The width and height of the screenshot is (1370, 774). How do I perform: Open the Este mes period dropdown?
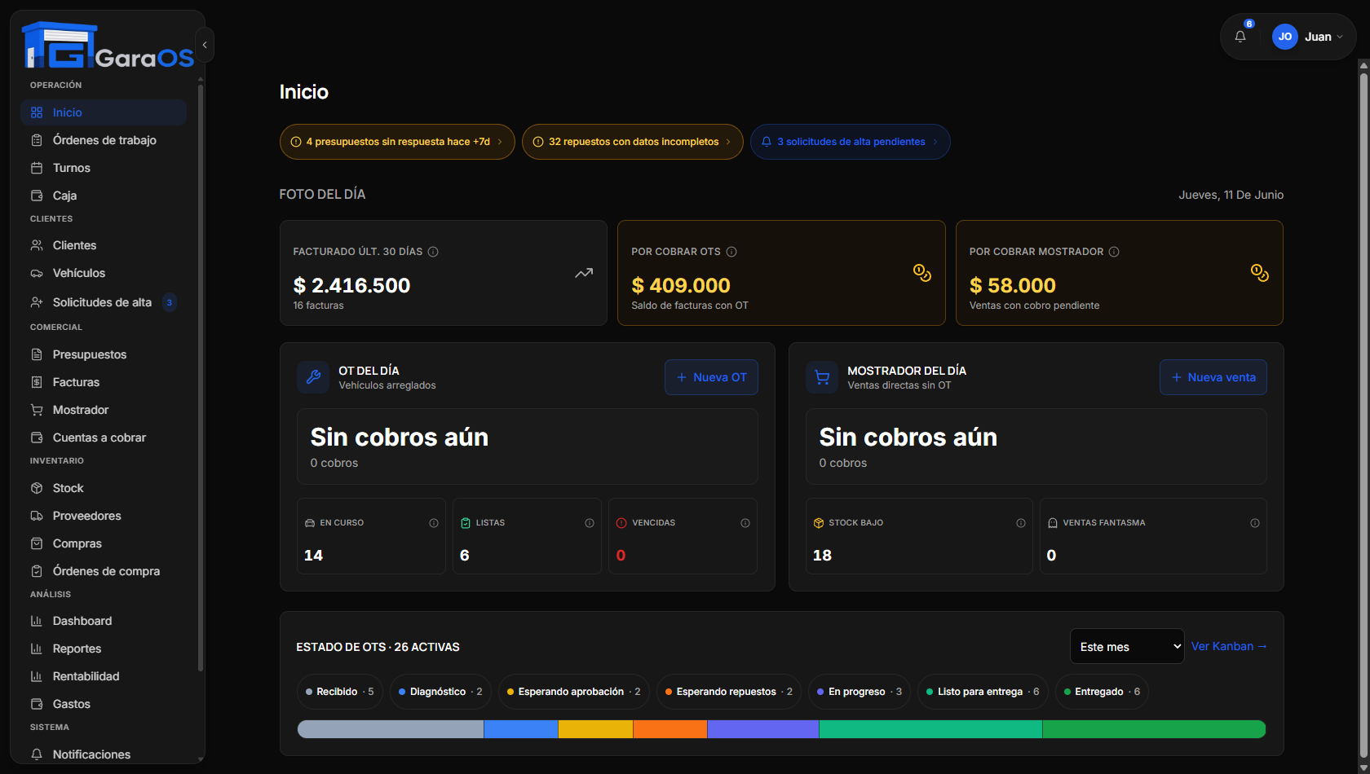tap(1127, 646)
